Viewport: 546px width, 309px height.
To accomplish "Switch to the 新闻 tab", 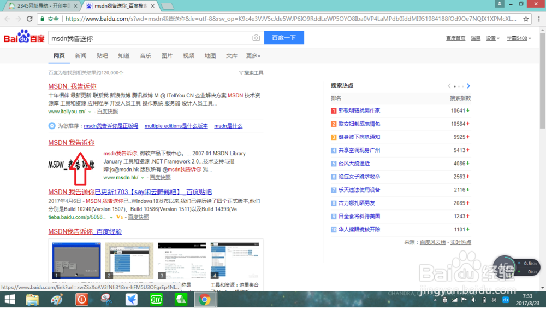I will tap(80, 56).
